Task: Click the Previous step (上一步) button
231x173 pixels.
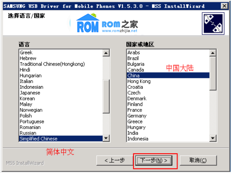Action: [x=115, y=160]
